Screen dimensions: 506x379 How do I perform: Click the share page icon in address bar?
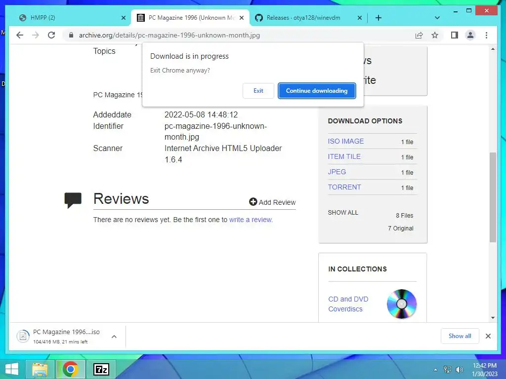pyautogui.click(x=419, y=35)
